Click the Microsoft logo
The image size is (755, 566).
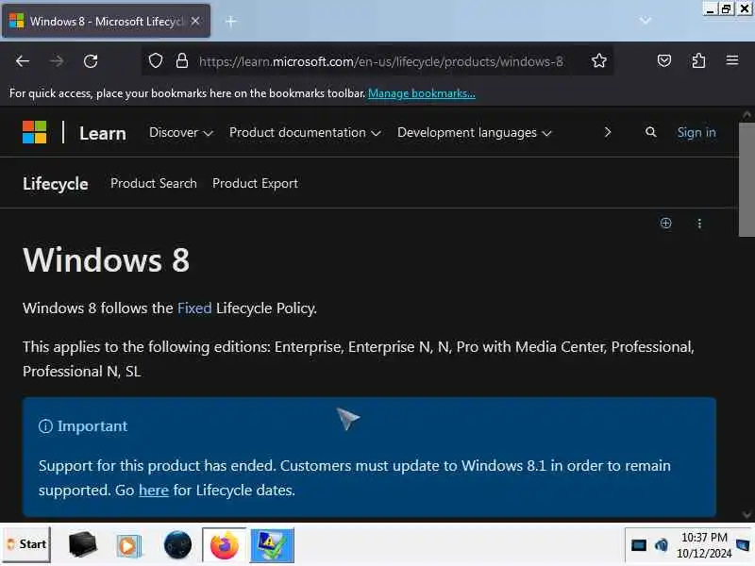[x=35, y=132]
